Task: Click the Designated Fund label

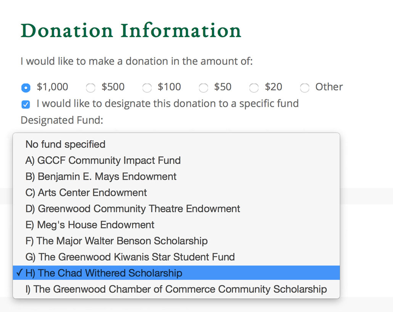Action: point(62,120)
